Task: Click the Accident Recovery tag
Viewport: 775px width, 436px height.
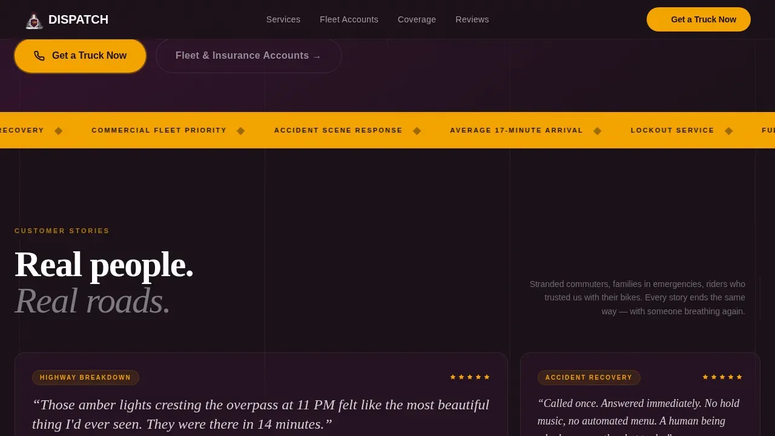Action: [x=589, y=377]
